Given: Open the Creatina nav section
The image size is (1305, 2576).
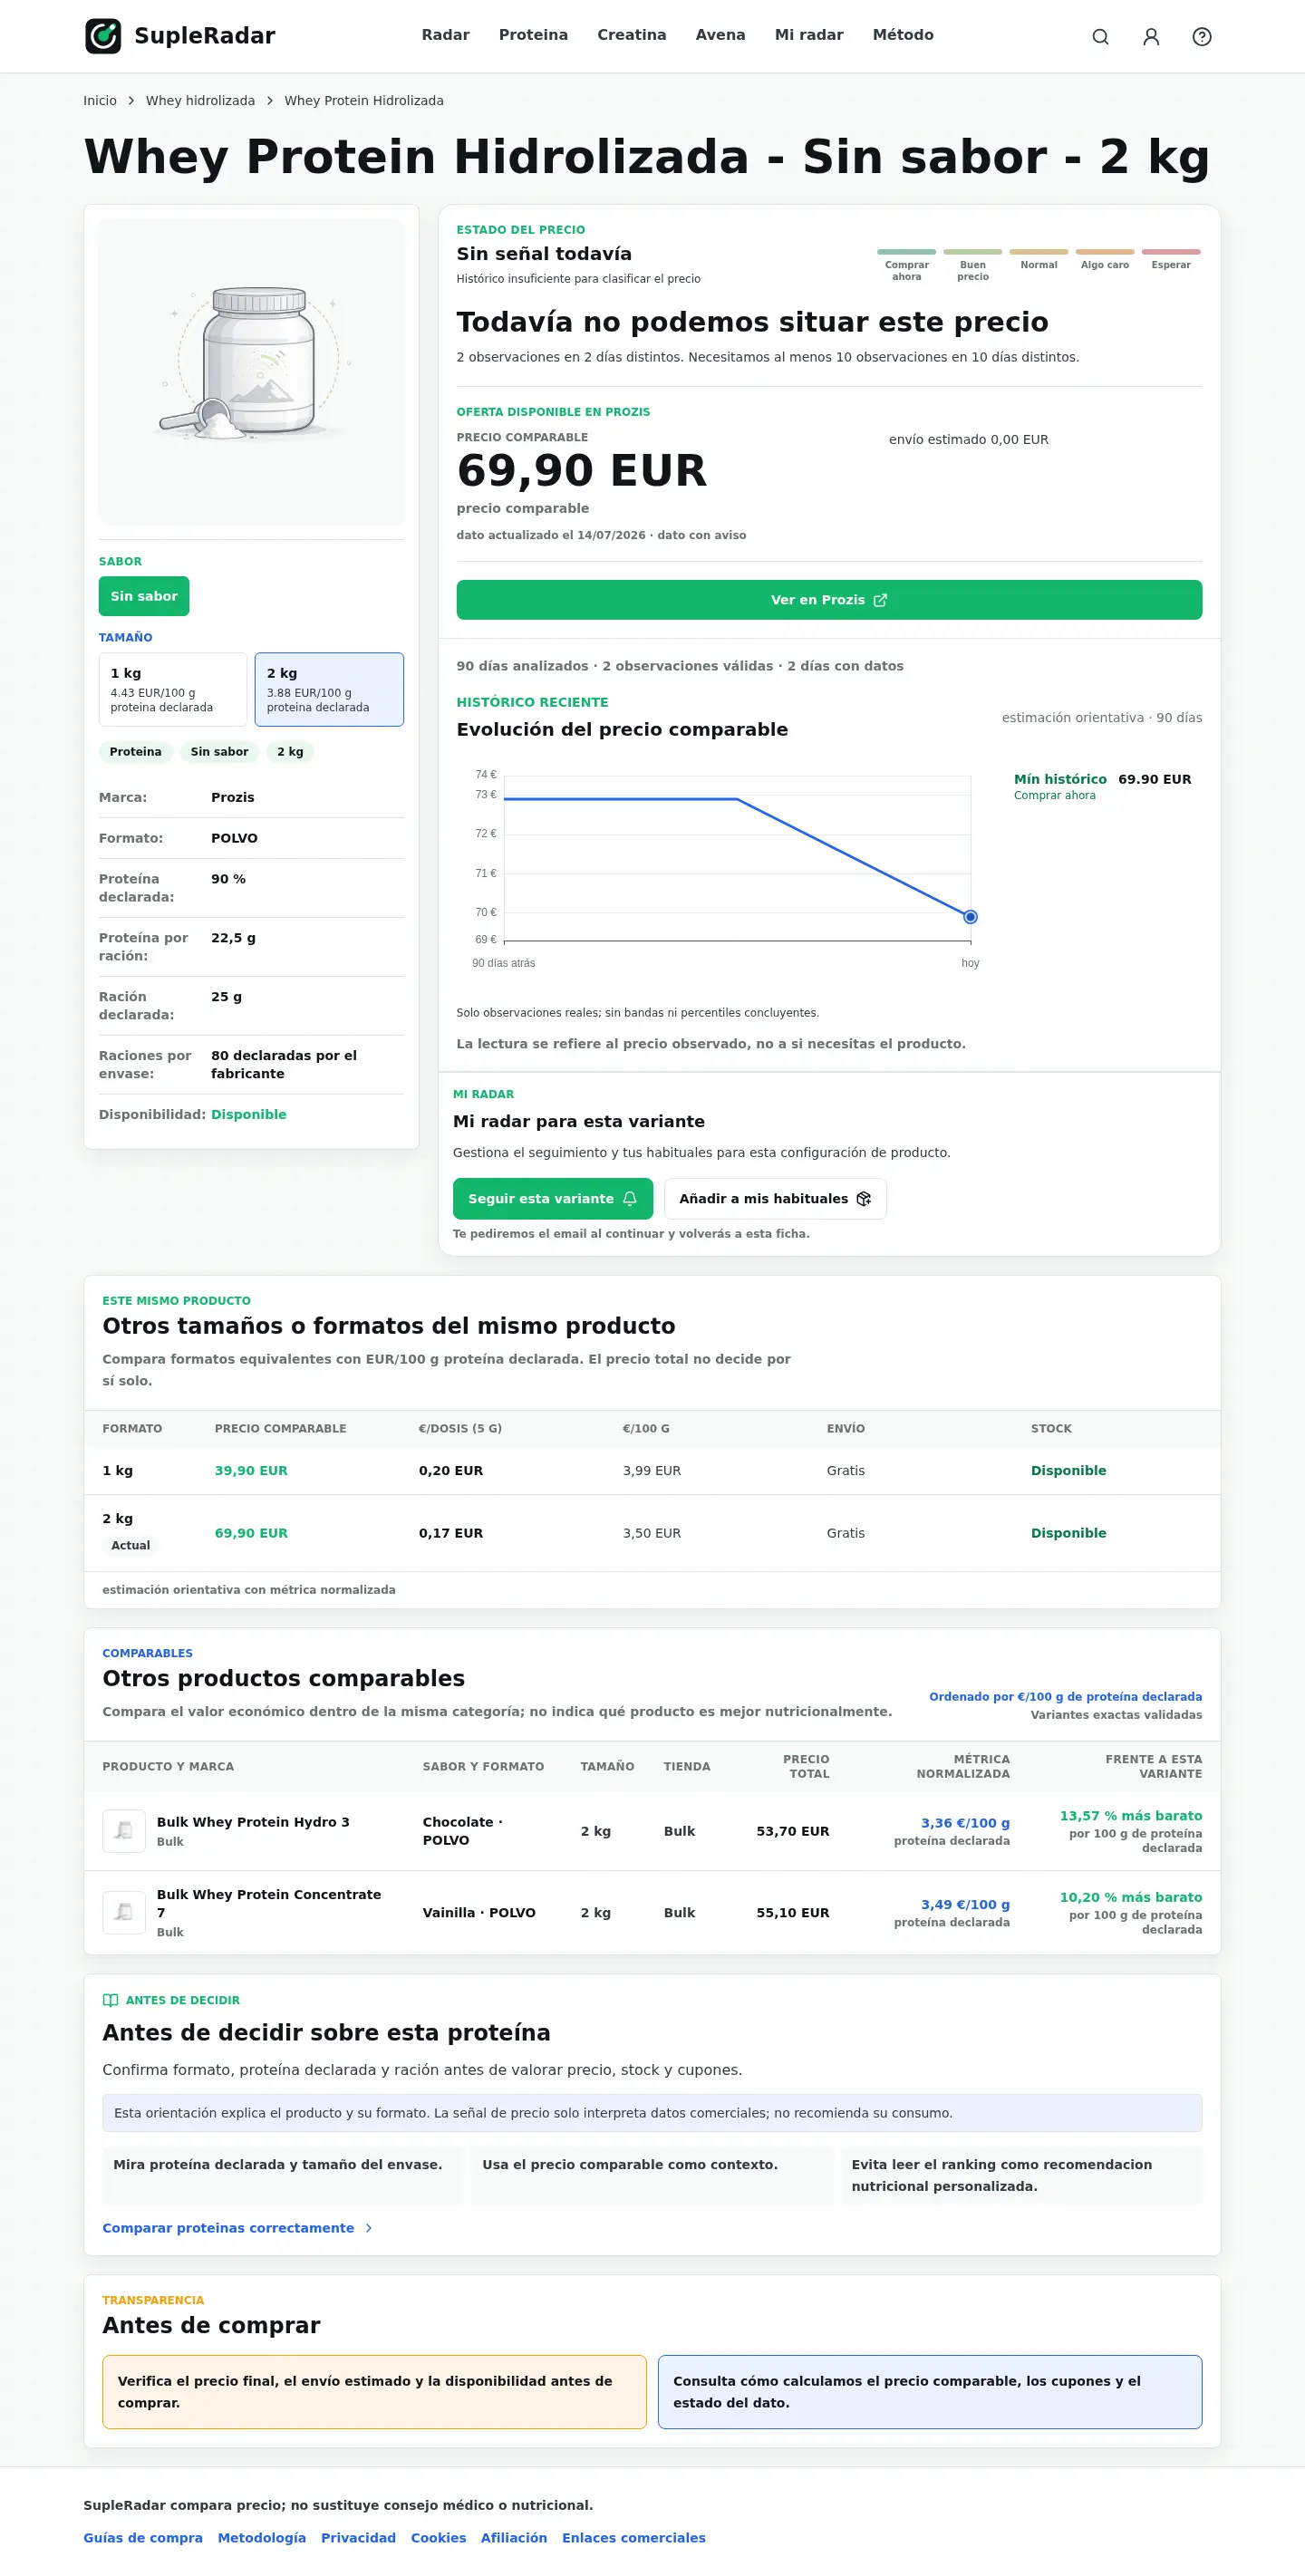Looking at the screenshot, I should tap(631, 35).
